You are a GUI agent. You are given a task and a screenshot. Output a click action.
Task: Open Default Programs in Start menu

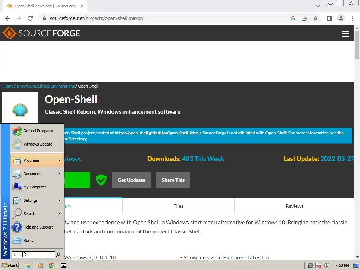37,131
